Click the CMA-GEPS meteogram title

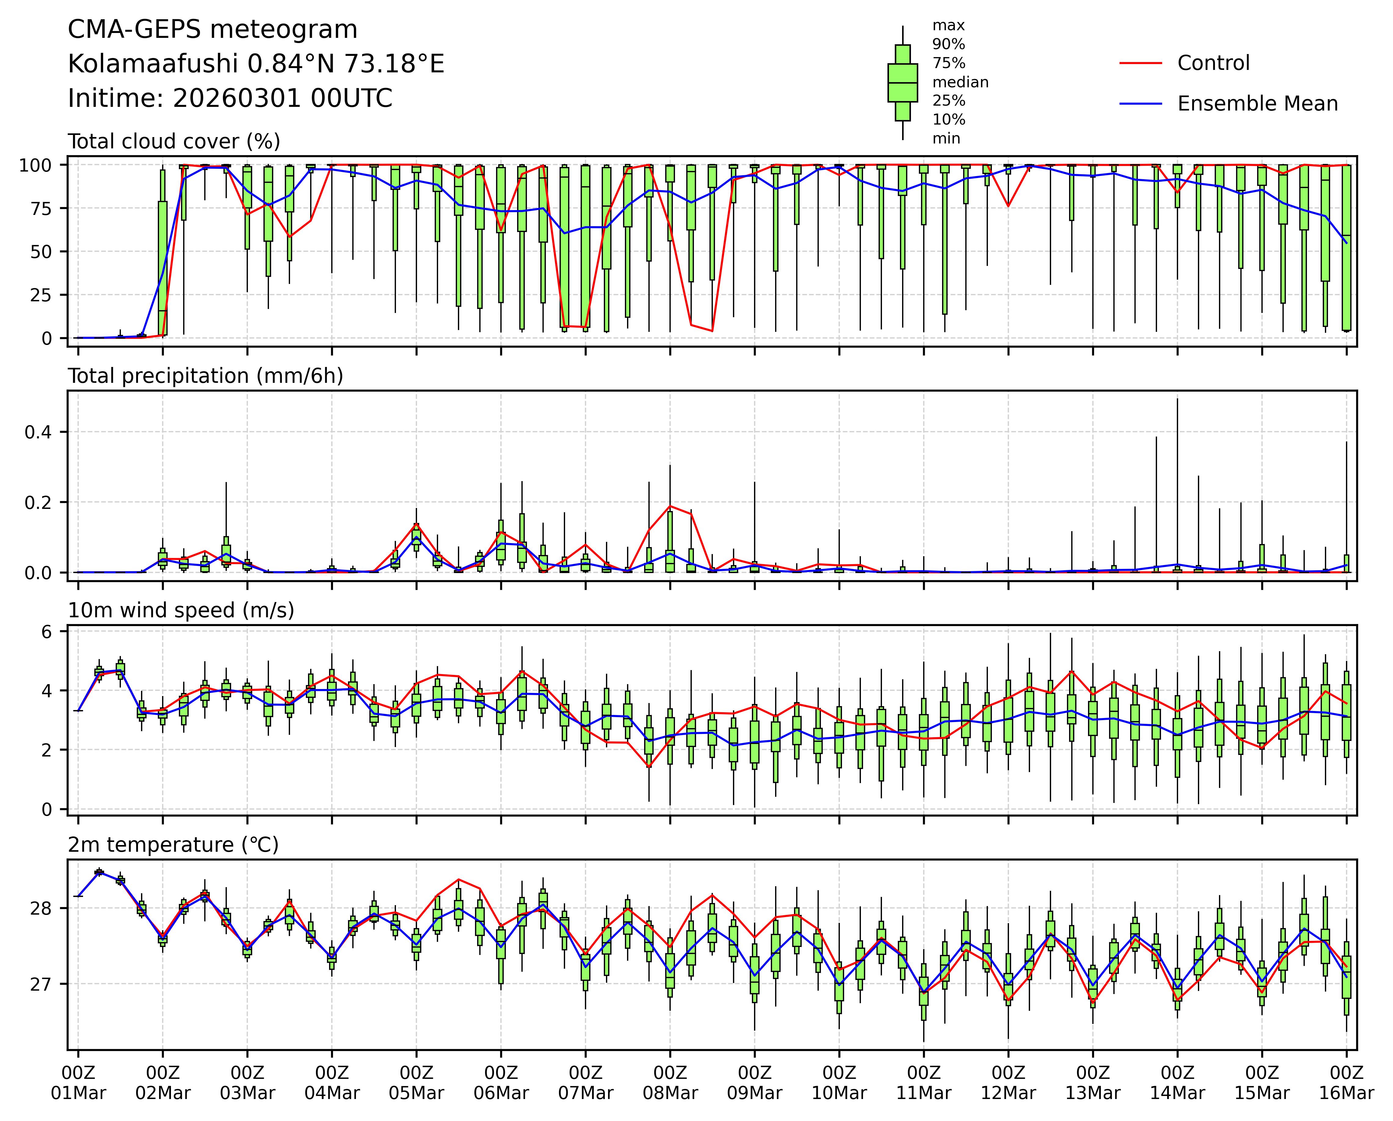[212, 30]
